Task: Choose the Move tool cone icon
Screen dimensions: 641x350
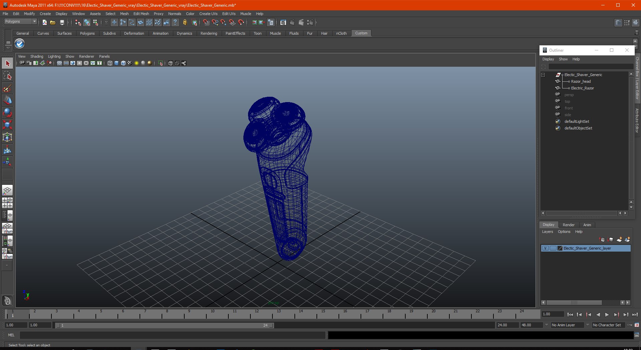Action: (x=7, y=100)
